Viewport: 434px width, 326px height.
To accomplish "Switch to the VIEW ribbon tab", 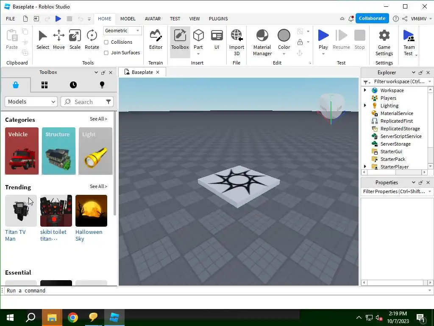I will click(195, 19).
